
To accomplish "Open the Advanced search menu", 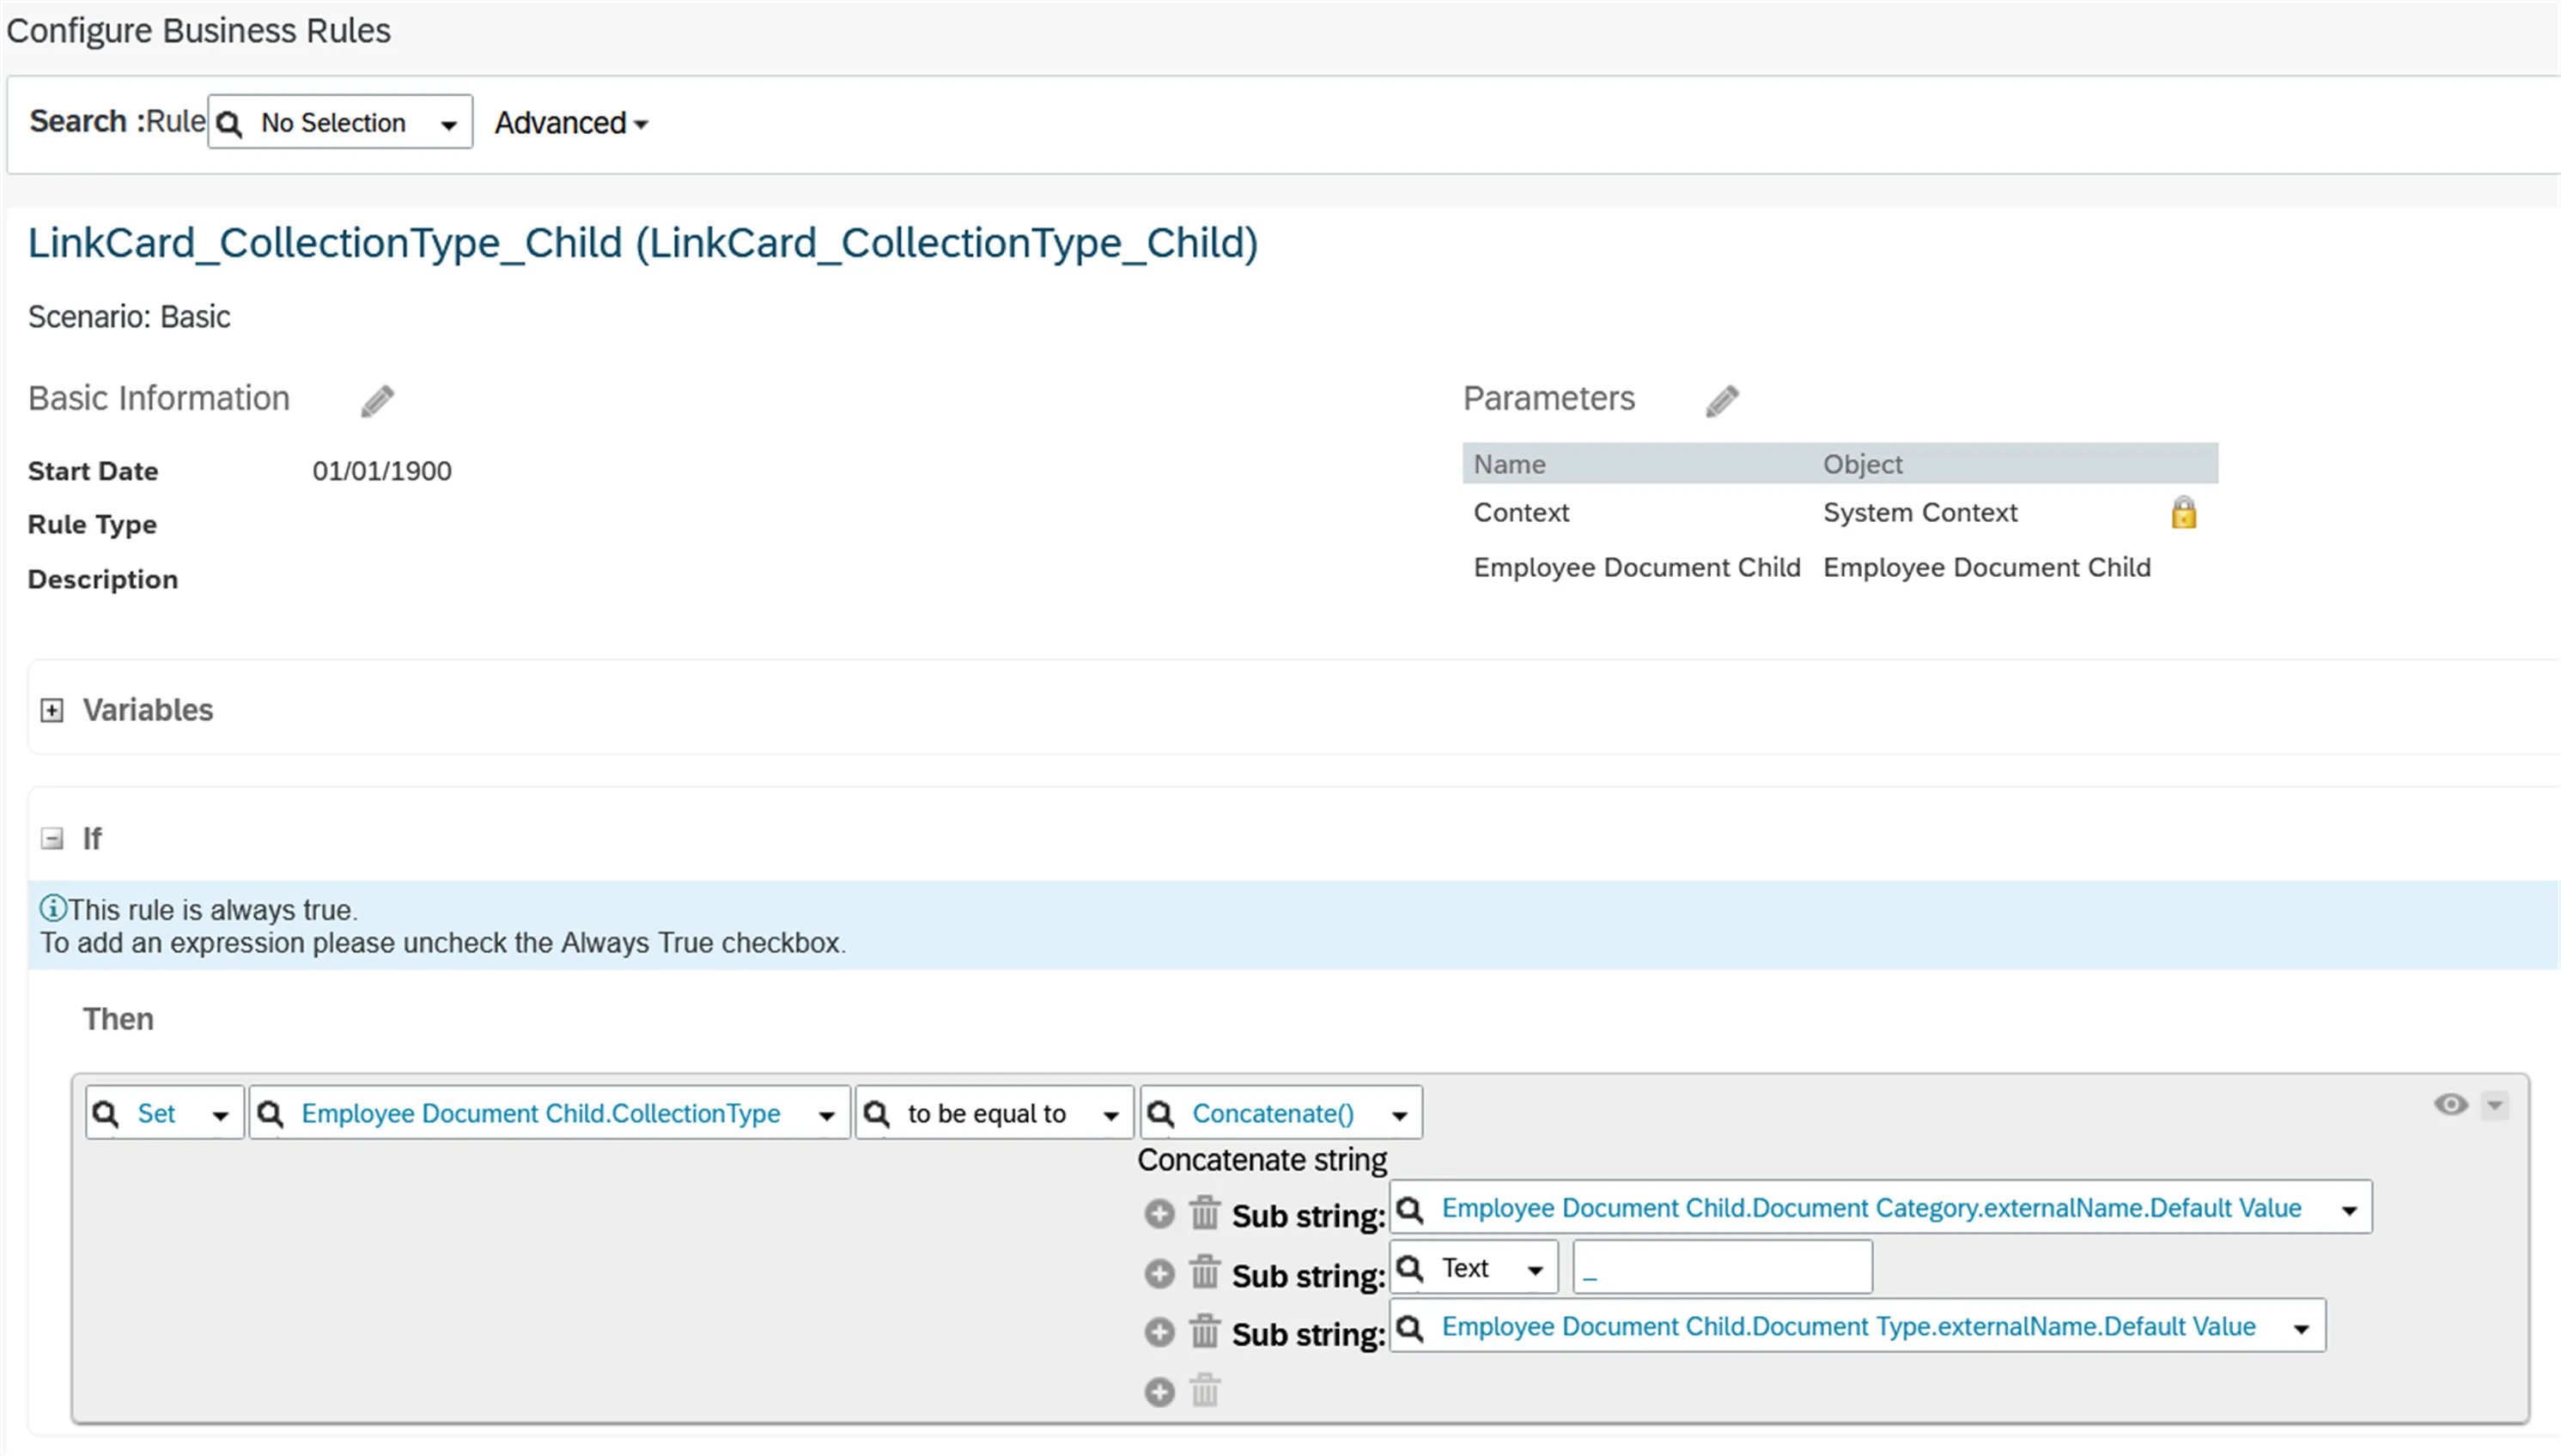I will (571, 123).
